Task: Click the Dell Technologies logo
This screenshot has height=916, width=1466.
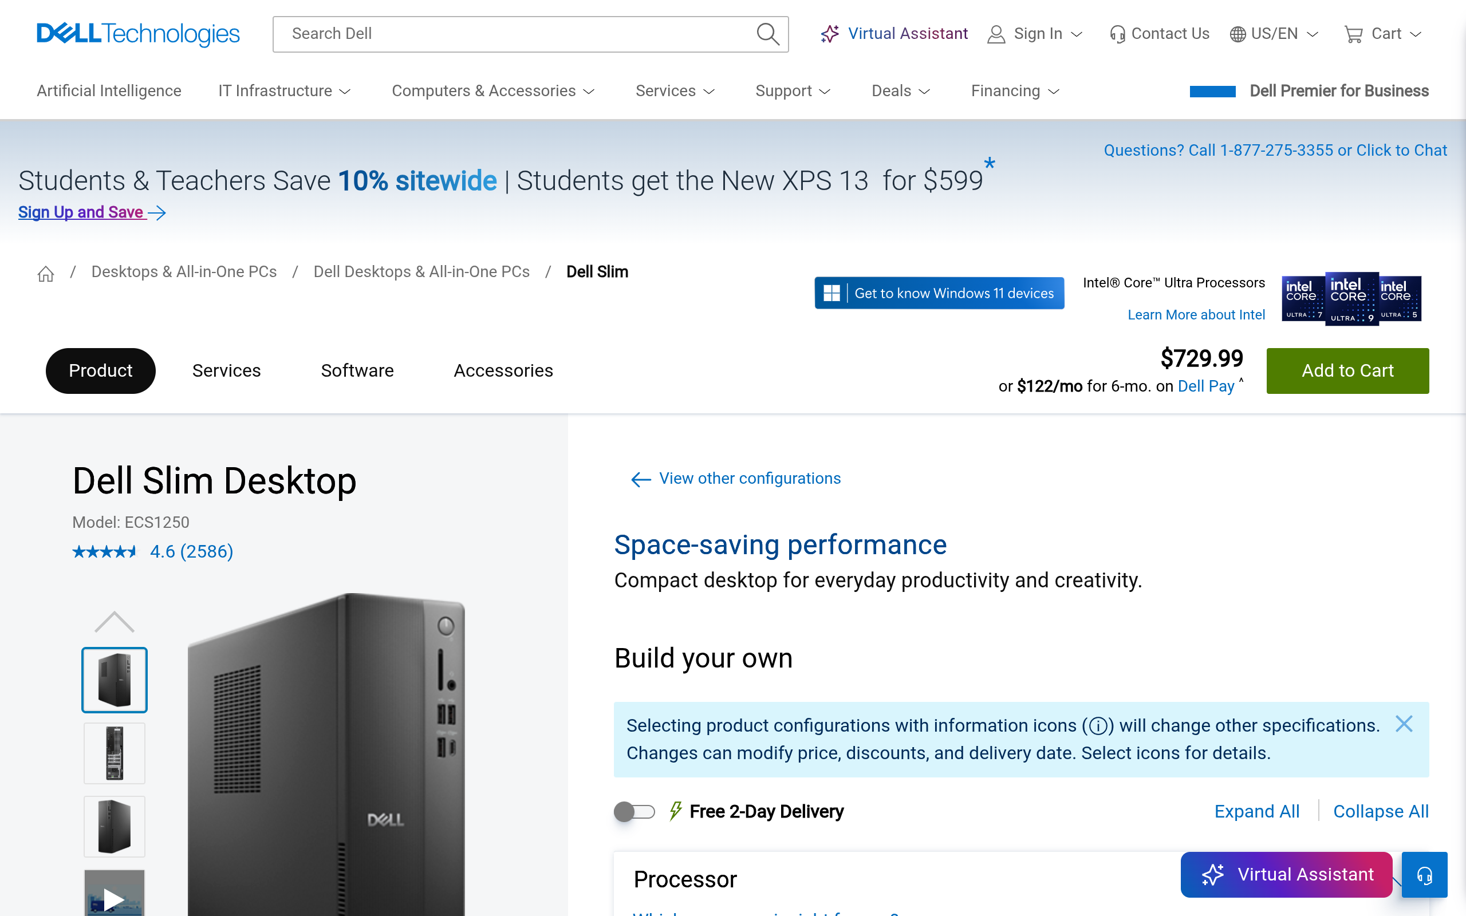Action: pyautogui.click(x=138, y=34)
